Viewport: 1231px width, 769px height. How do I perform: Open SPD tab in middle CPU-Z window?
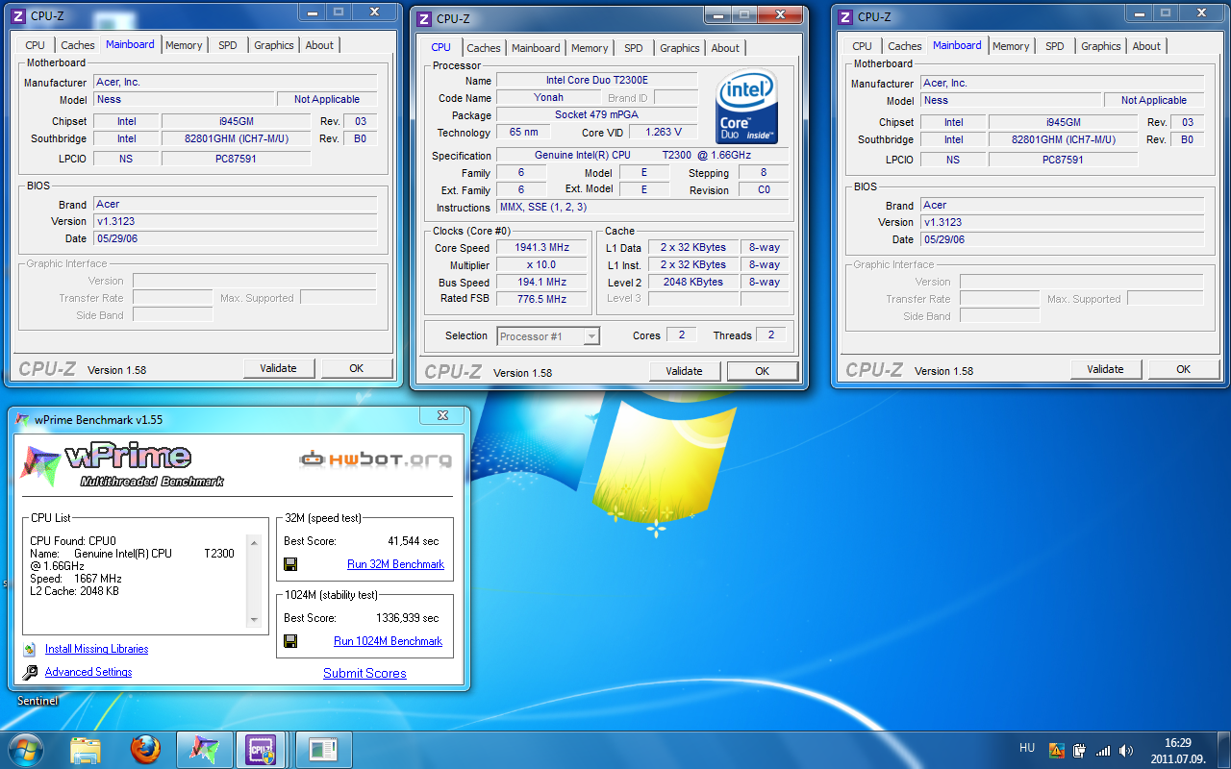[633, 48]
